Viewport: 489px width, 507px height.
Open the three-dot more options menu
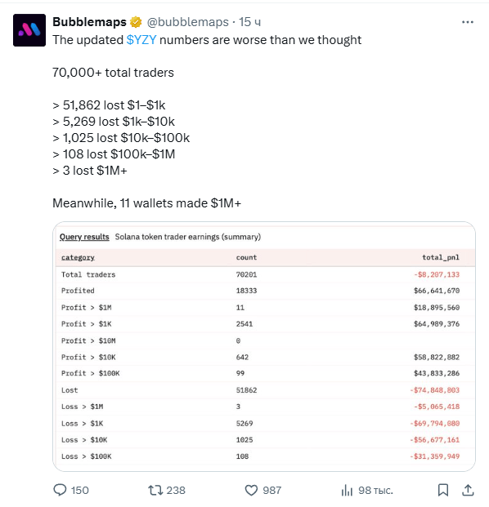pos(467,22)
